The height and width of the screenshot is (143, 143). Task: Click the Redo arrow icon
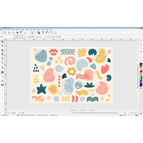point(51,33)
